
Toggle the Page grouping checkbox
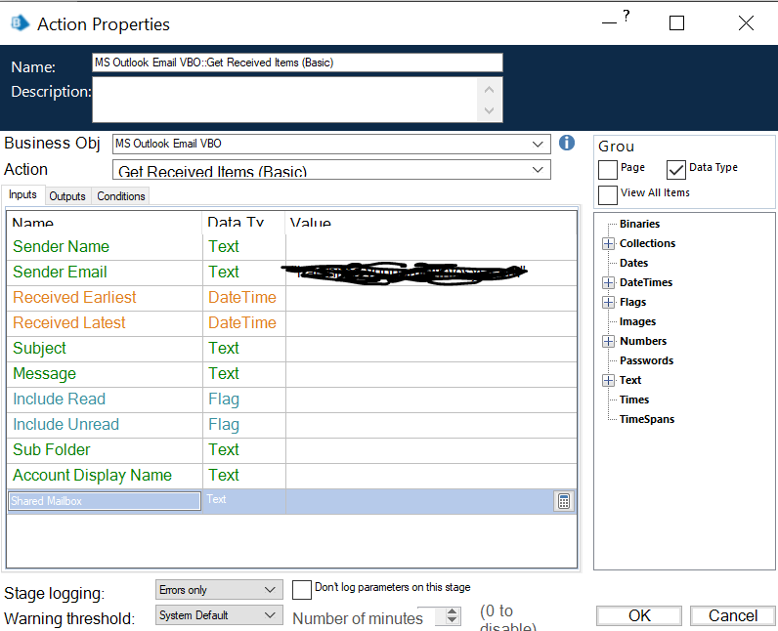608,170
